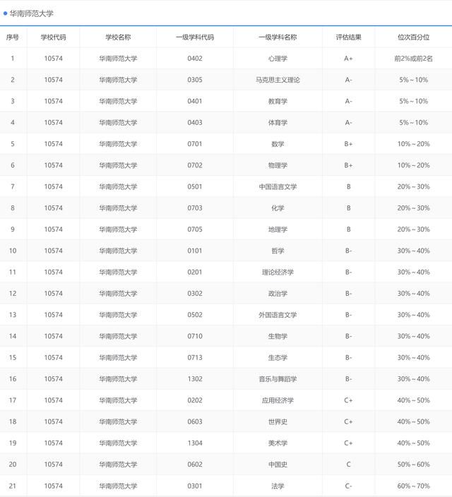Click the 学校名称 column header
The width and height of the screenshot is (452, 497).
point(118,37)
